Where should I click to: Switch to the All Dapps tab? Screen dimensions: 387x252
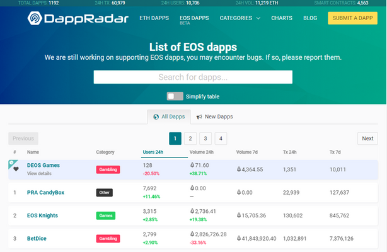pyautogui.click(x=169, y=117)
